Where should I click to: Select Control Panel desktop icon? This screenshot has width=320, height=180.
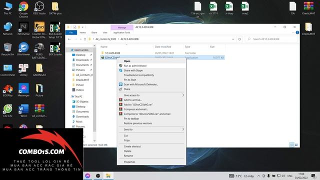point(8,70)
